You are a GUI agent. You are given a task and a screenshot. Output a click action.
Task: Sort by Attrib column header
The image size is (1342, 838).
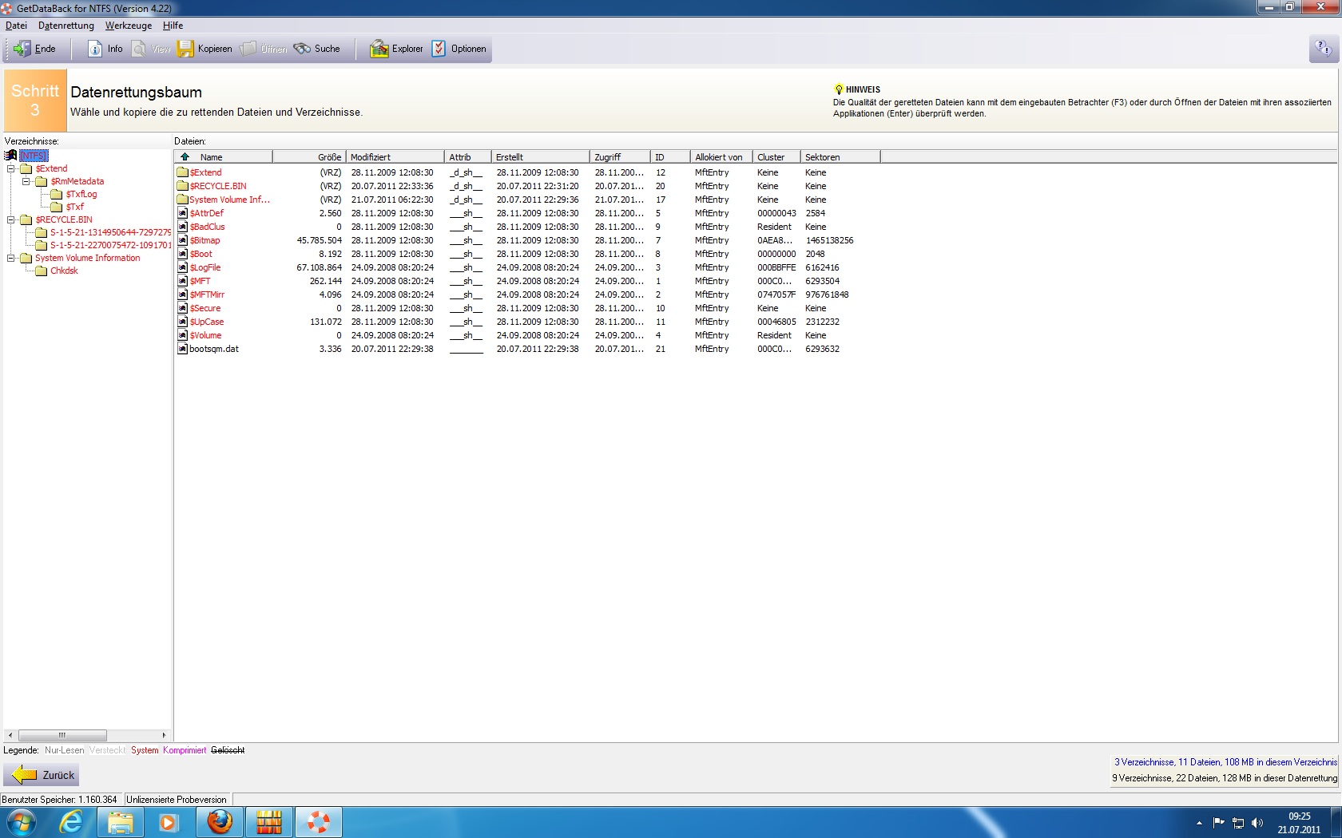(x=467, y=157)
